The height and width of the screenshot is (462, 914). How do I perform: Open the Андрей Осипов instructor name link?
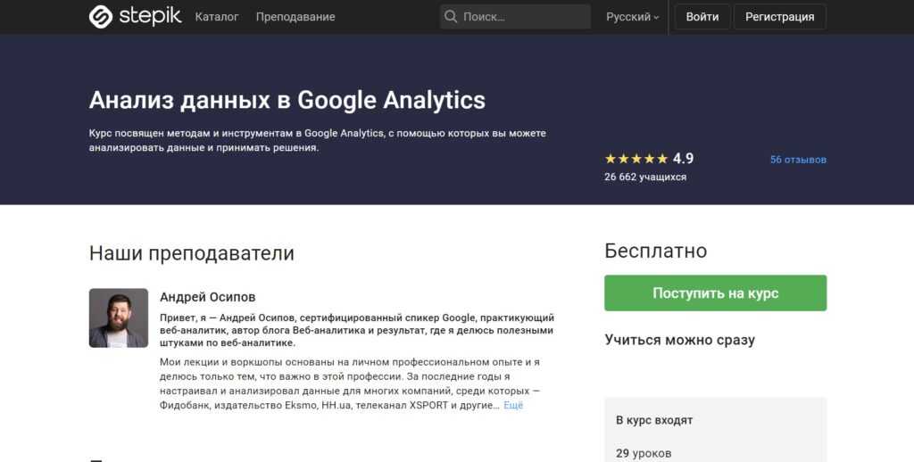tap(207, 297)
